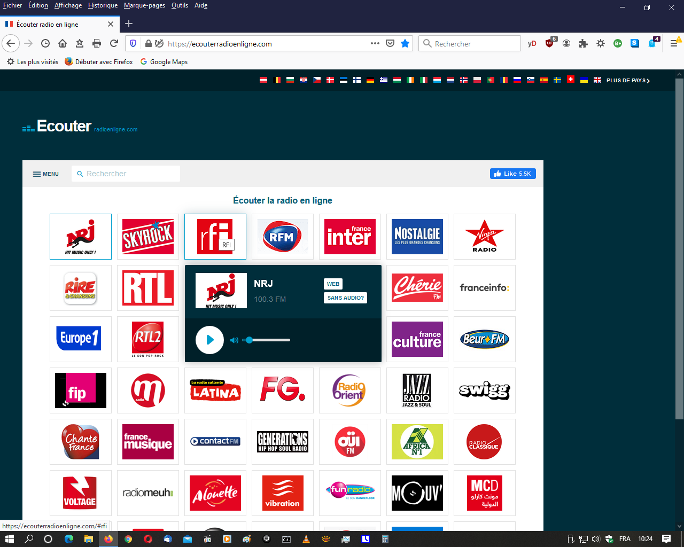Open the Affichage menu
The height and width of the screenshot is (547, 684).
pyautogui.click(x=68, y=5)
